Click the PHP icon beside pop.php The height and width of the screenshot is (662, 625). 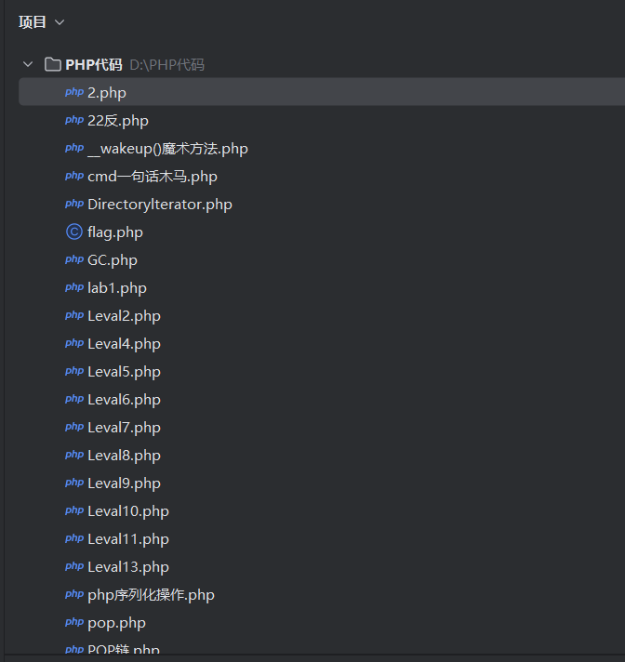coord(74,623)
